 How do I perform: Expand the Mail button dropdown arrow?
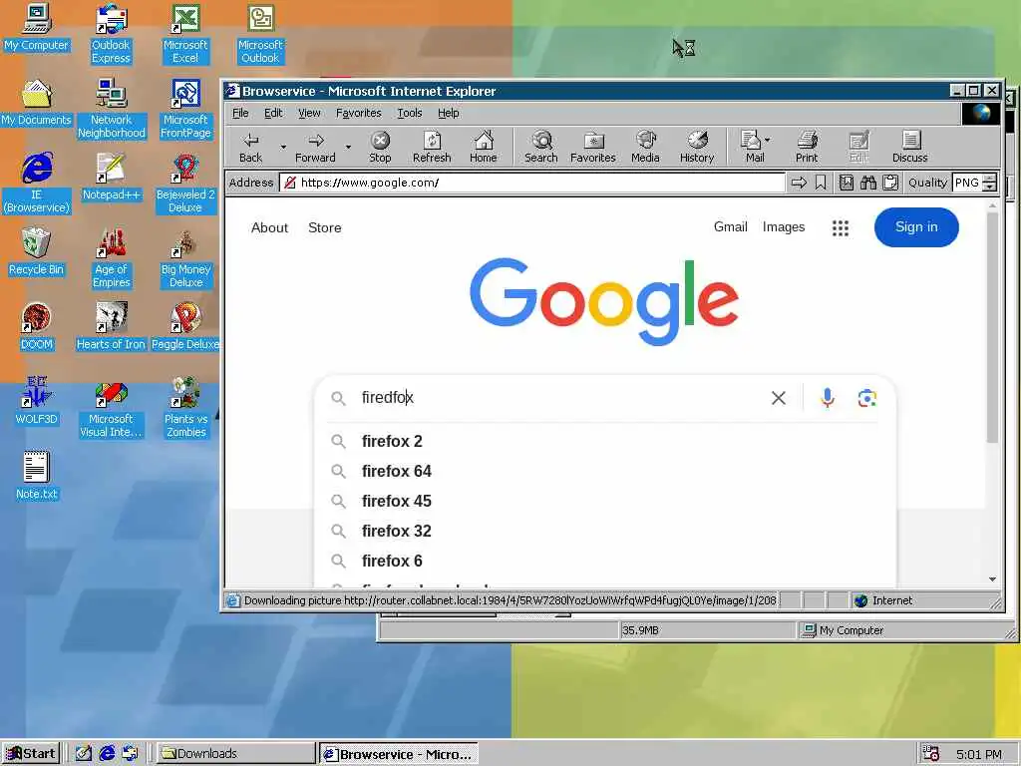click(x=768, y=140)
